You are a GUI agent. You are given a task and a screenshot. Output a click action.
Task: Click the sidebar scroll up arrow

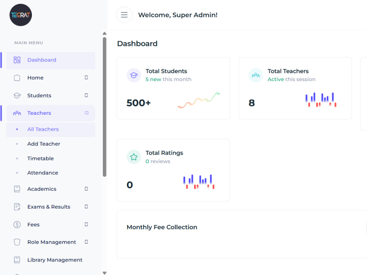point(104,33)
